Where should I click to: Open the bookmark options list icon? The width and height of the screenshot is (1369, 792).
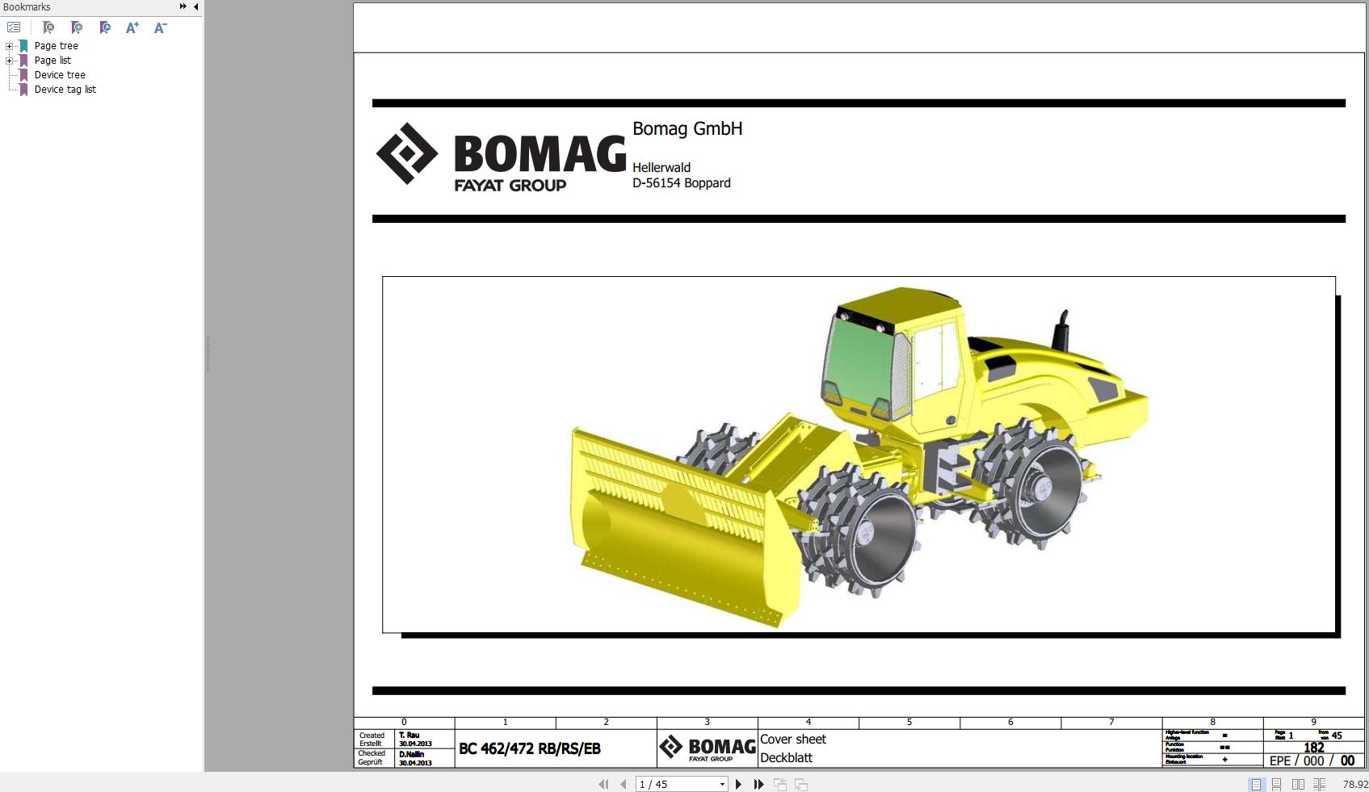coord(14,27)
